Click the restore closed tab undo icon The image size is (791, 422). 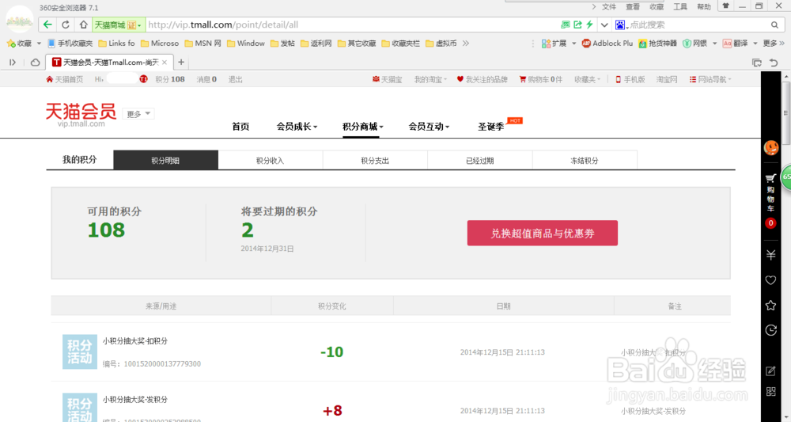point(774,62)
